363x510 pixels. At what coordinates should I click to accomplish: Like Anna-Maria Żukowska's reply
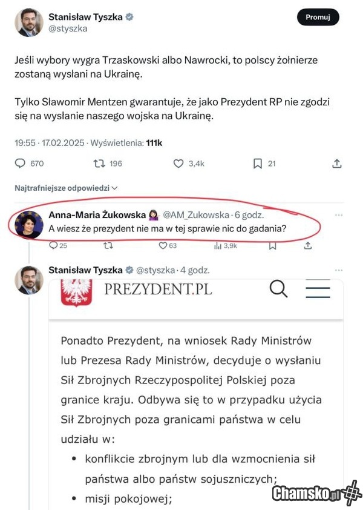(163, 245)
